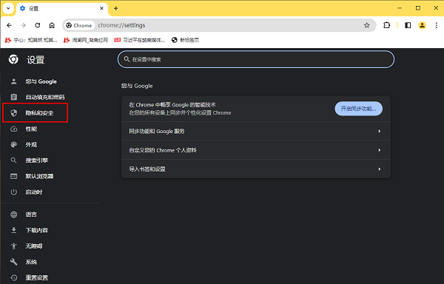Open 系统 system settings
The height and width of the screenshot is (284, 444).
(x=31, y=262)
